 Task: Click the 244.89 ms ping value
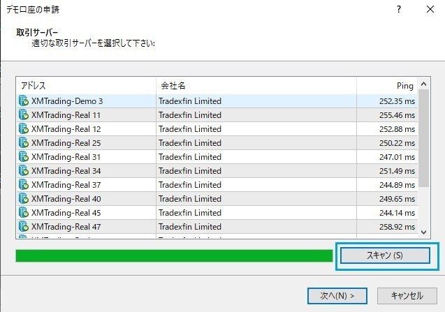pyautogui.click(x=397, y=185)
